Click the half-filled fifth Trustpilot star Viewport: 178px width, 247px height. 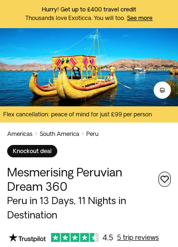(x=94, y=237)
